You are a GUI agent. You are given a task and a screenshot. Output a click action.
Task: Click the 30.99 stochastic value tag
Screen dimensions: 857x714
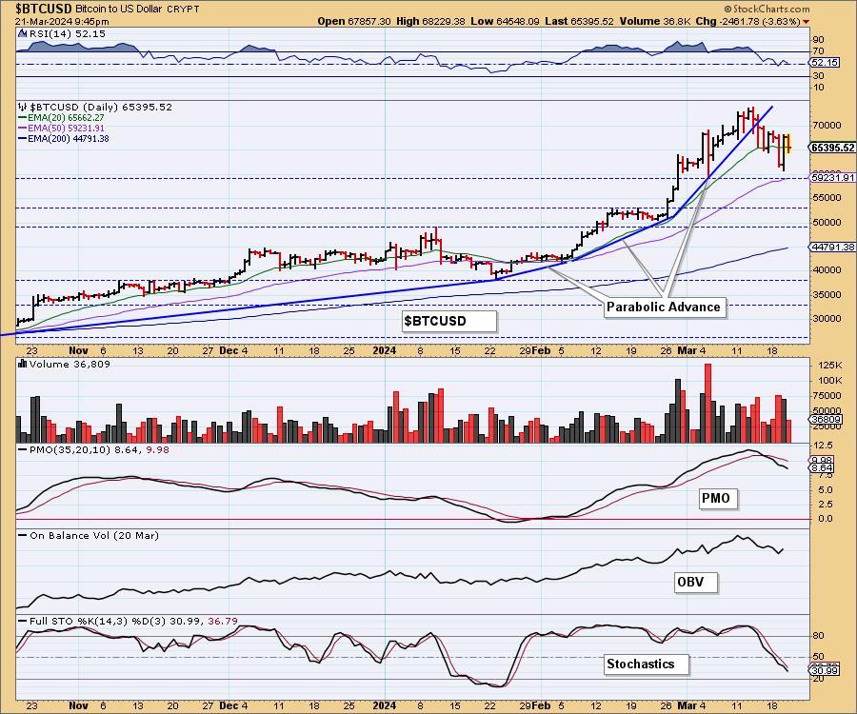[x=825, y=670]
